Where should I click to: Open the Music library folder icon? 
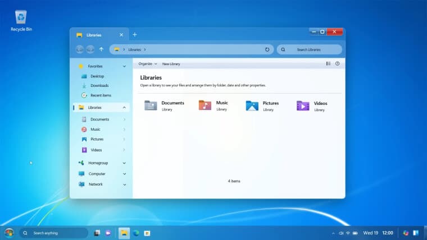click(205, 105)
